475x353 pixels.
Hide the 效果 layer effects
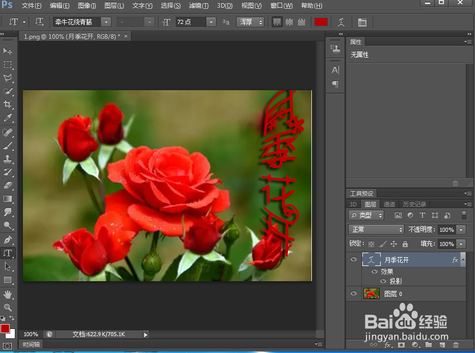pos(375,271)
